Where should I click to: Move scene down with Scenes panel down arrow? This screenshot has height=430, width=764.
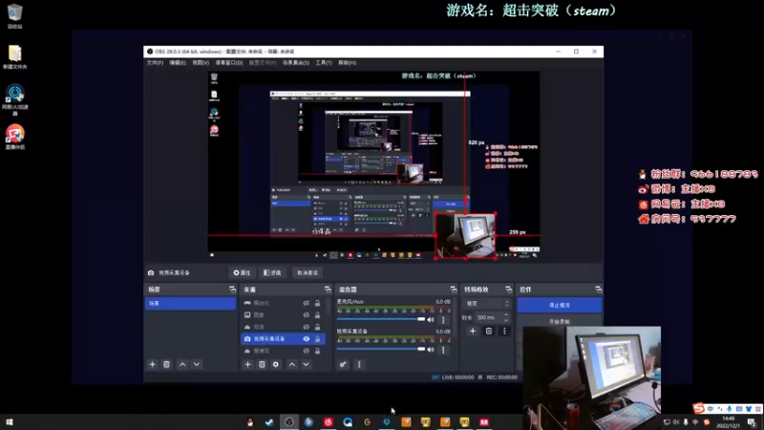[197, 364]
